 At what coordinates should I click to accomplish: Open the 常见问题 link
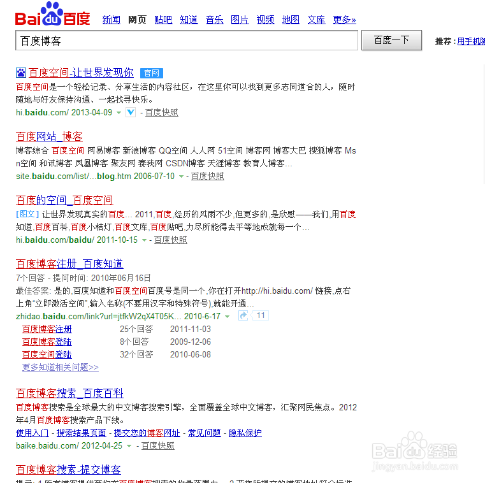[x=205, y=433]
